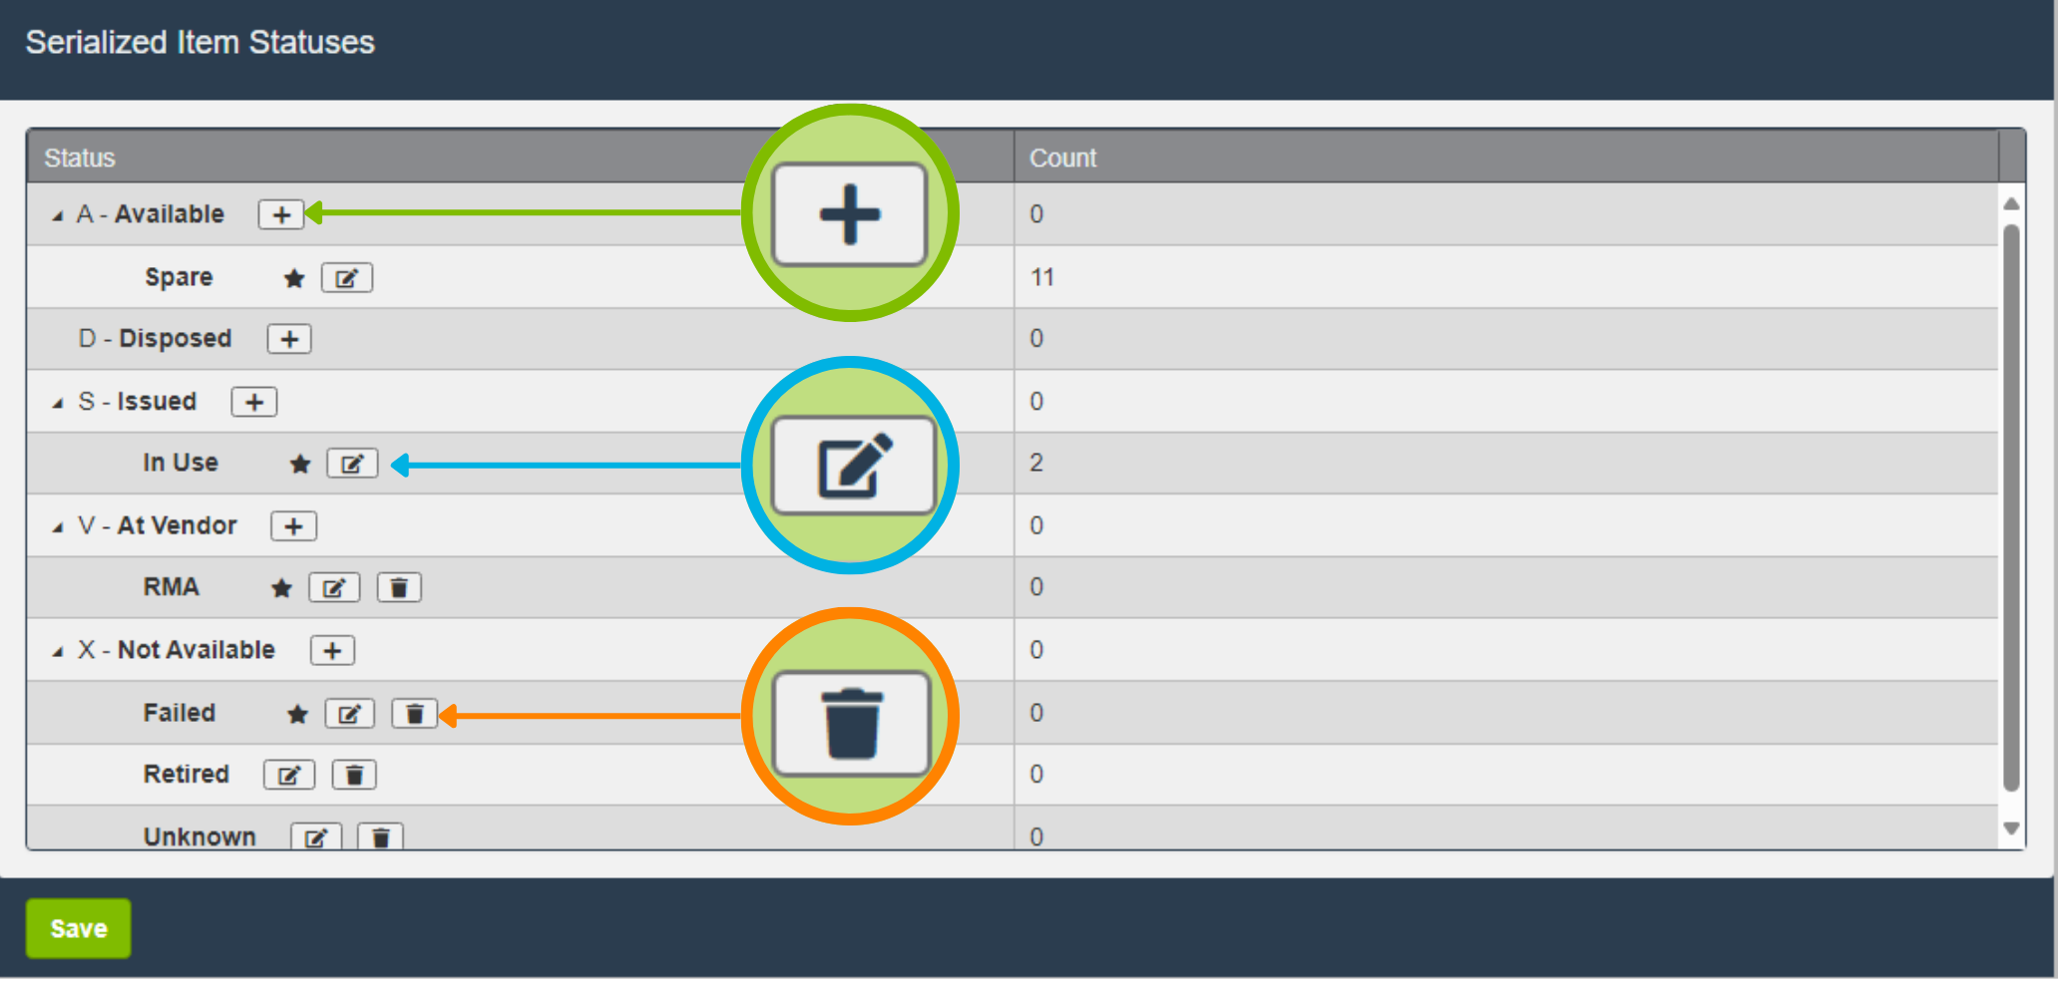The height and width of the screenshot is (986, 2058).
Task: Toggle the default star for RMA
Action: pos(281,588)
